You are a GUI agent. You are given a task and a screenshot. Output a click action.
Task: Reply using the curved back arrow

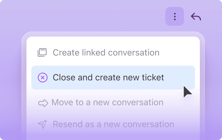click(196, 17)
